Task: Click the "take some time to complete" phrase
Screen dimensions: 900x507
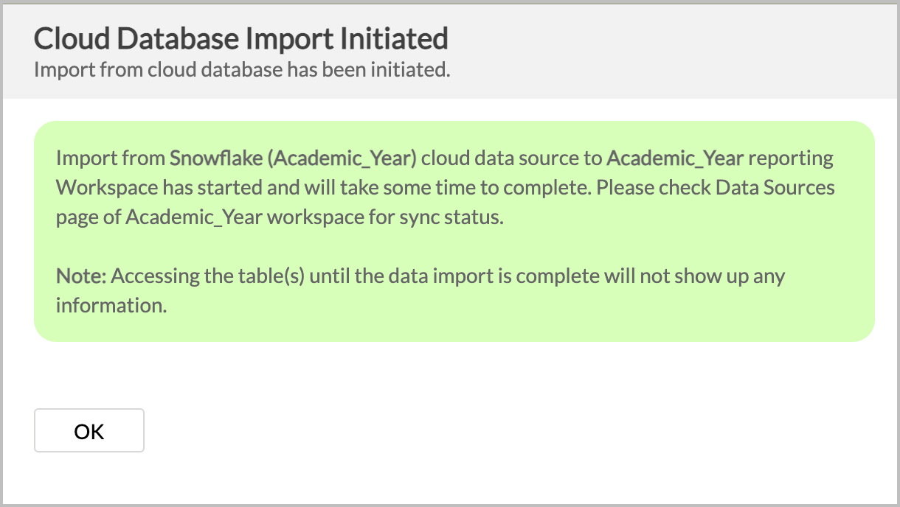Action: click(456, 188)
